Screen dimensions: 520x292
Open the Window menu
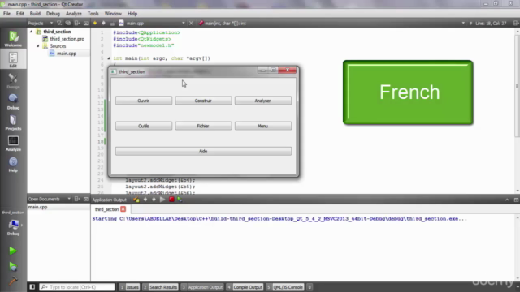point(113,14)
